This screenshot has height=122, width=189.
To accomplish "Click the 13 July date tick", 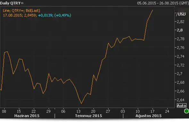I will [x=78, y=111].
